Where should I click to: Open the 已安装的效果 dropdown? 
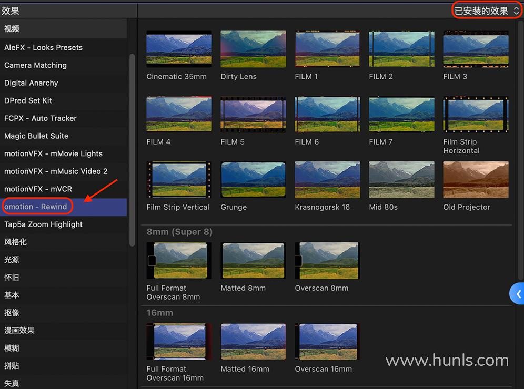tap(486, 11)
